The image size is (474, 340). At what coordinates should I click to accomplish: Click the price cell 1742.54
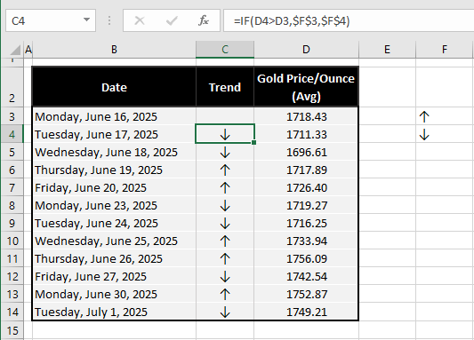[x=306, y=276]
